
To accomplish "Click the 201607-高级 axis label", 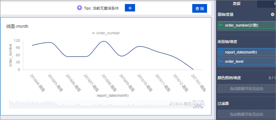I will (91, 83).
